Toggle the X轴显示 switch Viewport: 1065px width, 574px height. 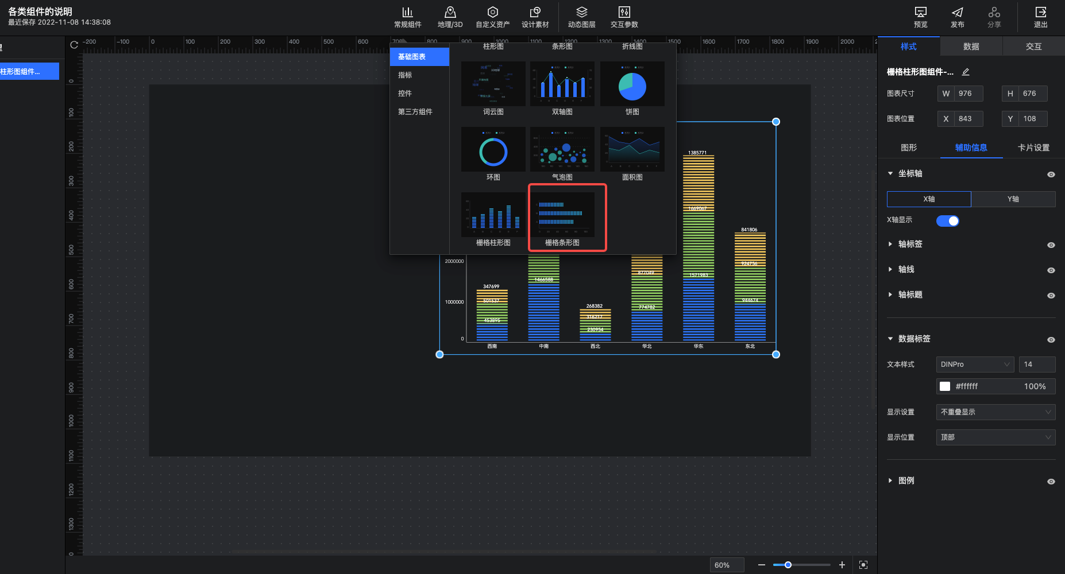tap(947, 221)
